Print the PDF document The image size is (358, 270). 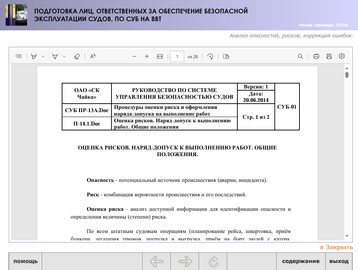click(x=316, y=56)
